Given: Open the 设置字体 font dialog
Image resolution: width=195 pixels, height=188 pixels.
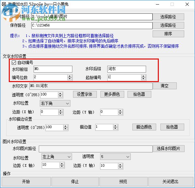Looking at the screenshot, I should pos(85,94).
